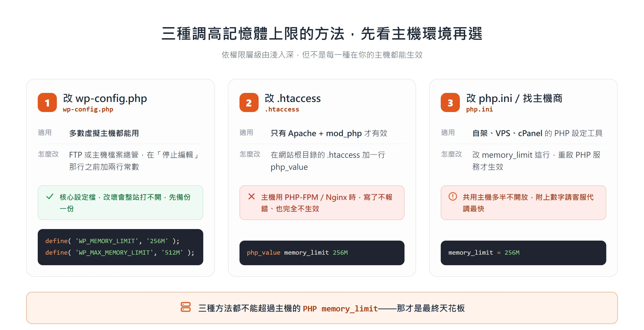
Task: Click the text 自架、VPS、cPanel 的 PHP 設定工具
Action: 538,133
